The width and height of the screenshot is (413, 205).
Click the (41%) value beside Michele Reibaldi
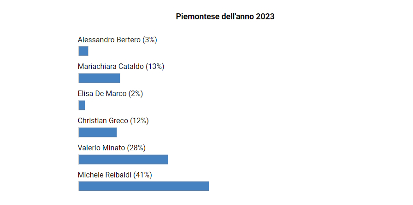click(x=142, y=175)
